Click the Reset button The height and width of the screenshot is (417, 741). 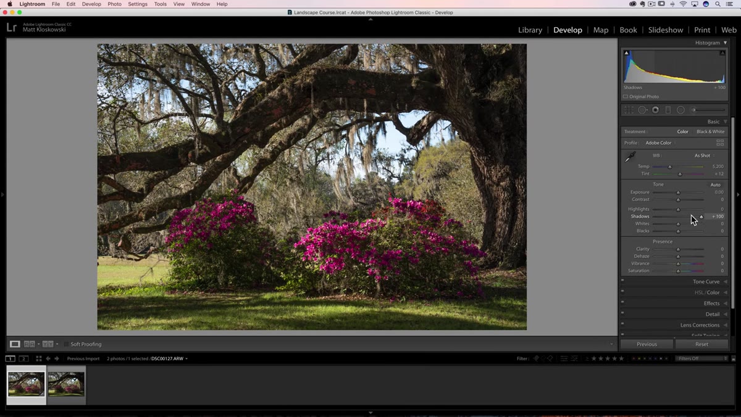click(701, 344)
